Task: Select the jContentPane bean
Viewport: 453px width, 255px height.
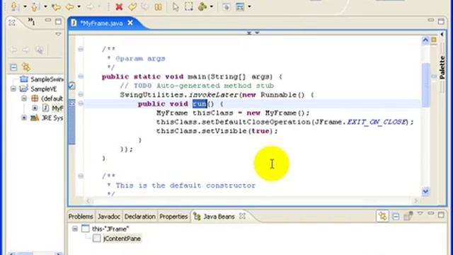Action: [122, 239]
